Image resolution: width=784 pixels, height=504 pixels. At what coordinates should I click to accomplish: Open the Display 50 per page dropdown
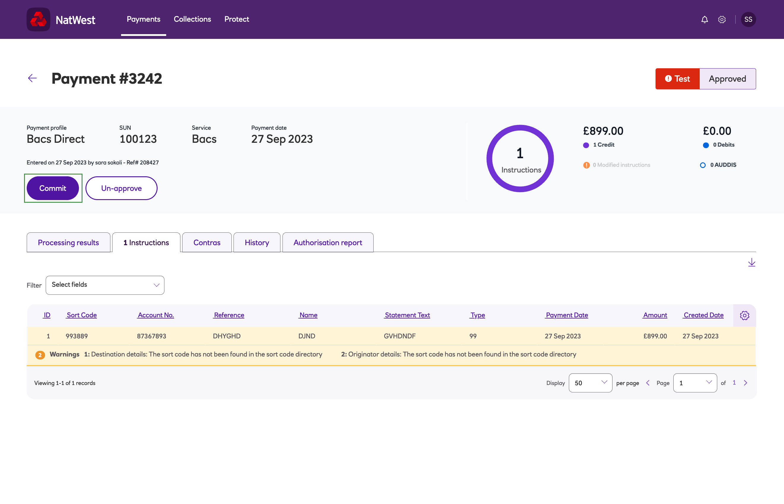coord(590,383)
